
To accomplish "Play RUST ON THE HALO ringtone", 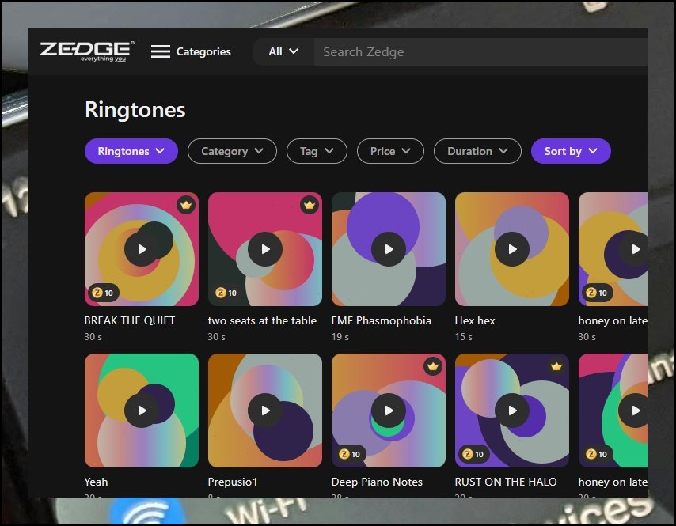I will click(x=512, y=411).
